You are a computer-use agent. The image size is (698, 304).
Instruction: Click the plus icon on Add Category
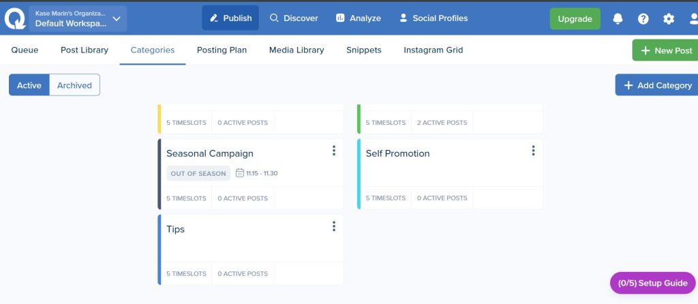(x=628, y=85)
